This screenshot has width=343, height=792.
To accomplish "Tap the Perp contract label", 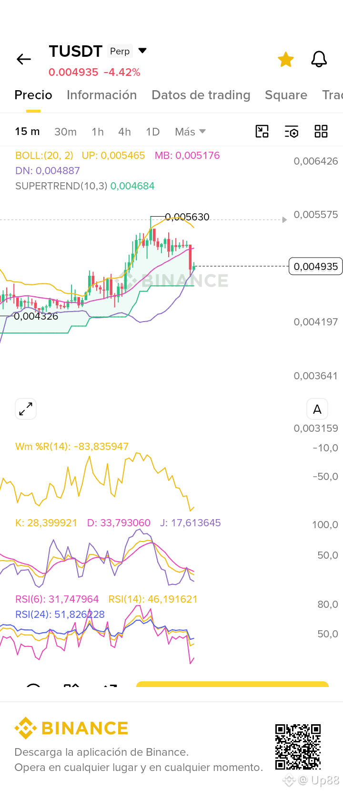I will (120, 51).
